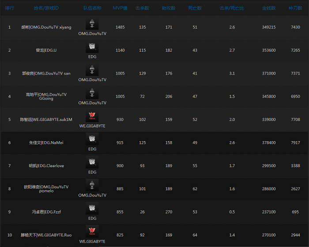
Task: Select player 明凯|EDG.Clearlove
Action: tap(46, 166)
